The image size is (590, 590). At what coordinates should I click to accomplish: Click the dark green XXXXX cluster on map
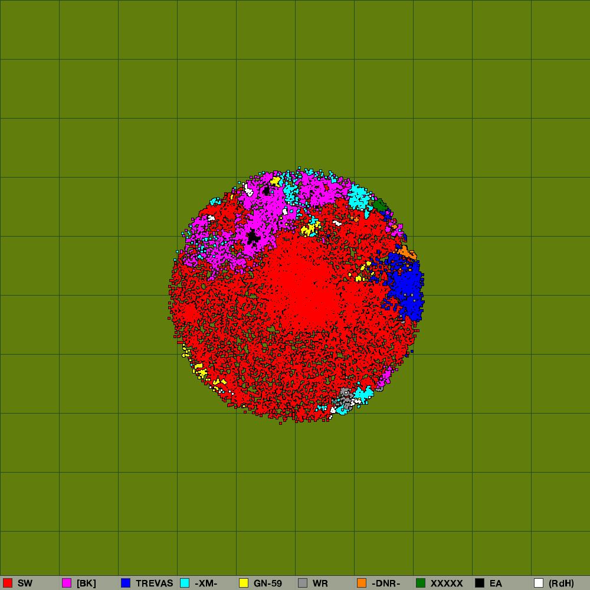[380, 205]
